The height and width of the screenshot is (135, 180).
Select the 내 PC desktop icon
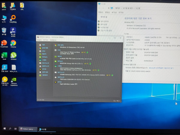pyautogui.click(x=4, y=19)
